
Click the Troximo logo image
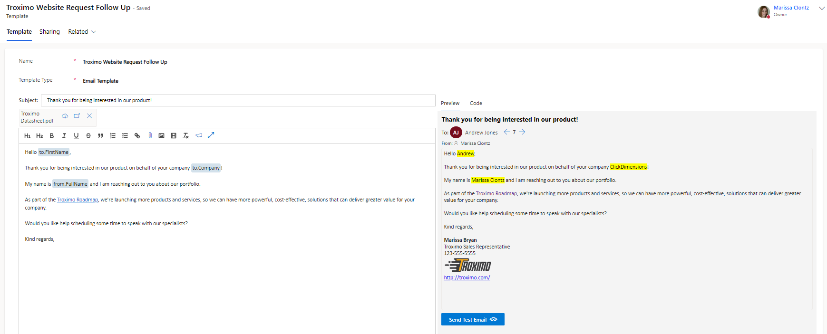[x=468, y=265]
